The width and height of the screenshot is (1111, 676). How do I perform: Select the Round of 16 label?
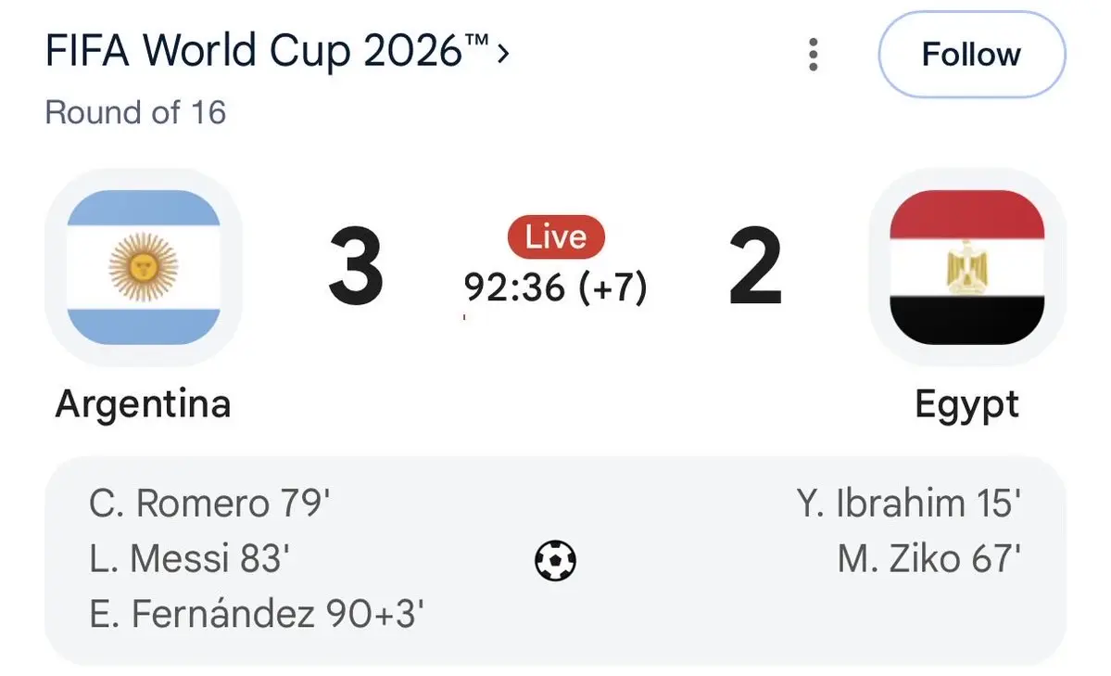[135, 113]
